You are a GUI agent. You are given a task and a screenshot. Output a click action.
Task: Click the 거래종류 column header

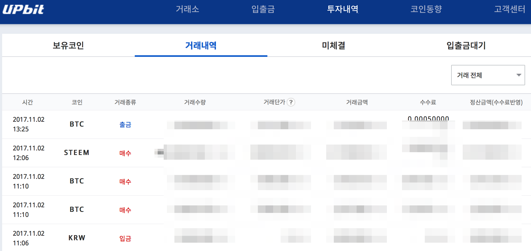click(x=125, y=102)
